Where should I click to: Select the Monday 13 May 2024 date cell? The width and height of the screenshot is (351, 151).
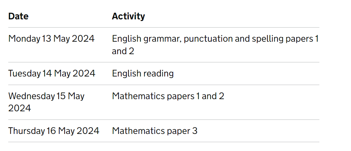pos(51,39)
